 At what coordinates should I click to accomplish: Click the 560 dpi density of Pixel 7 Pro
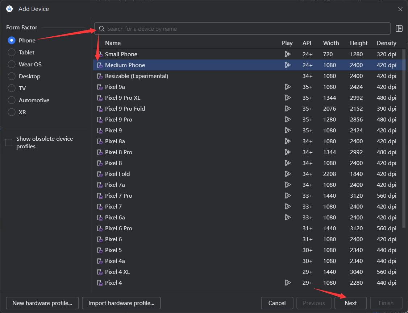coord(386,195)
